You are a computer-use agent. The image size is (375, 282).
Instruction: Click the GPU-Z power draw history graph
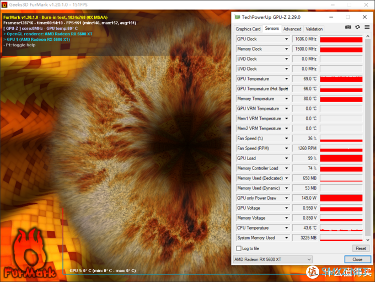[341, 198]
